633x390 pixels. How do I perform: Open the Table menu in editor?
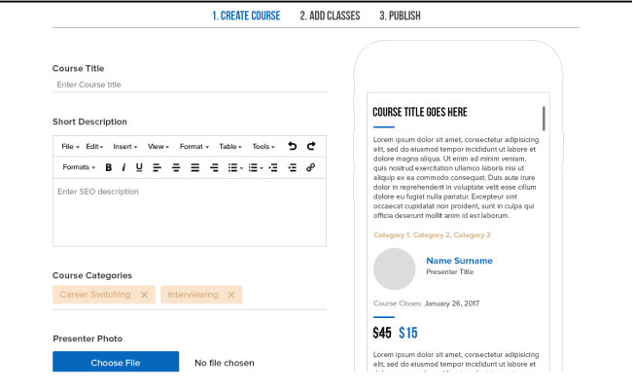coord(230,147)
